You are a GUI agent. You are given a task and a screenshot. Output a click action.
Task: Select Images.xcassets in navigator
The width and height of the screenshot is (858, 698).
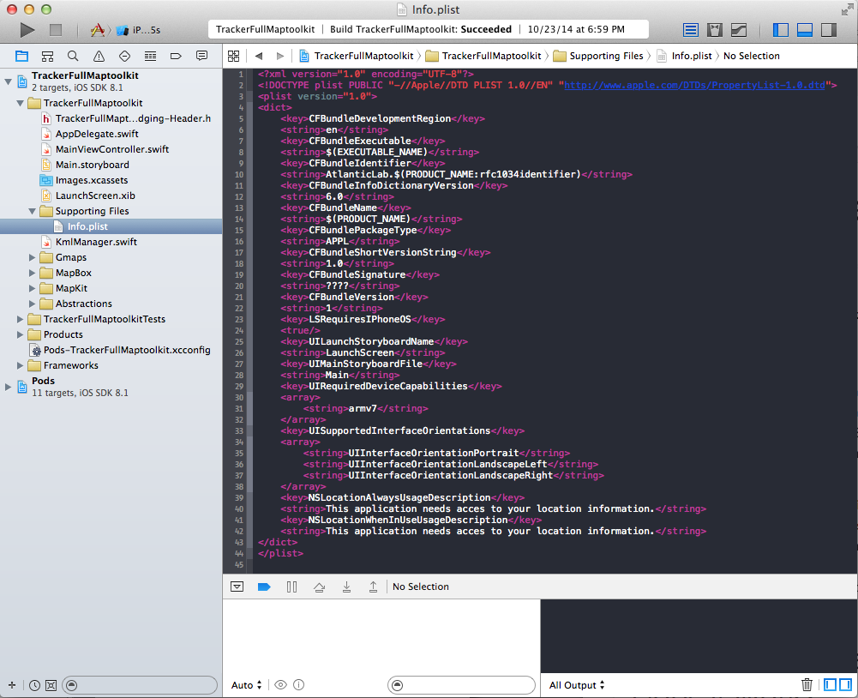pos(92,180)
